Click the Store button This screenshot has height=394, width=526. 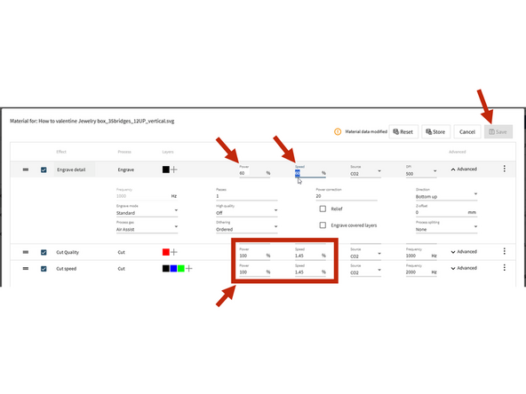tap(435, 131)
